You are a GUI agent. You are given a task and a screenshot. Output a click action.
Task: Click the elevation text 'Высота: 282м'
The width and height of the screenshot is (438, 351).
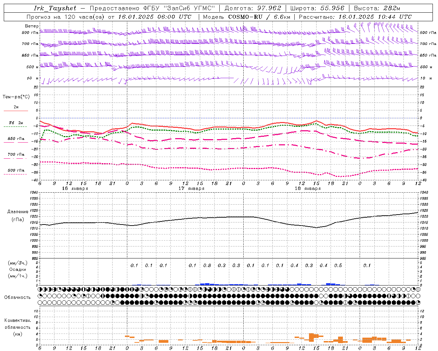[x=377, y=8]
